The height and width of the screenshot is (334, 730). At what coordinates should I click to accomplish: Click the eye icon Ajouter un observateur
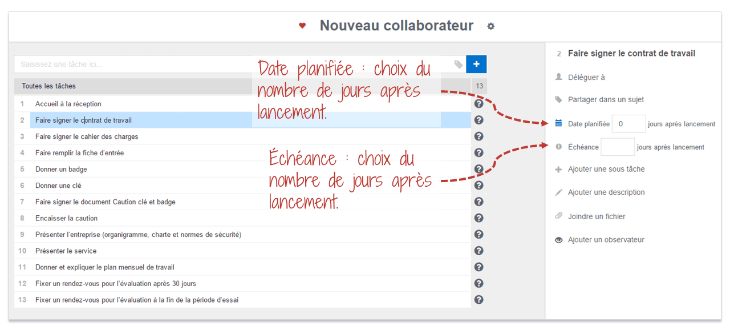pos(558,240)
